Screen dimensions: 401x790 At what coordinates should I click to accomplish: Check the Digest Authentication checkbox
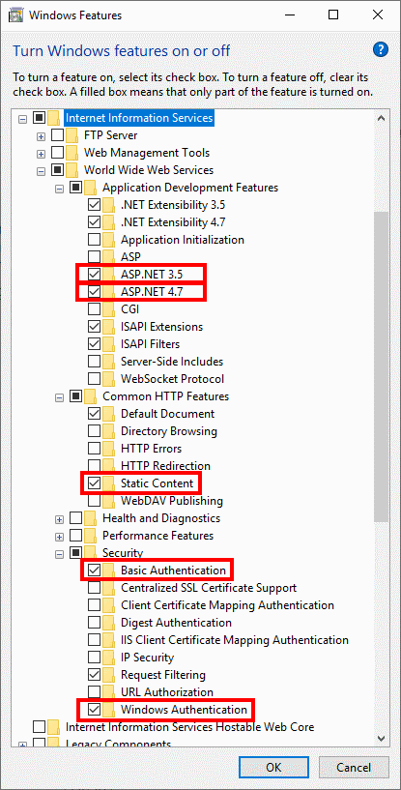coord(94,623)
